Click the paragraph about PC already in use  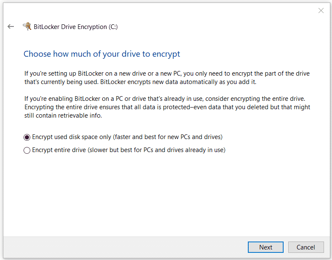[x=167, y=107]
